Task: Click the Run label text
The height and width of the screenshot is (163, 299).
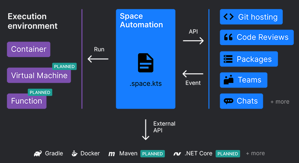Action: tap(99, 49)
